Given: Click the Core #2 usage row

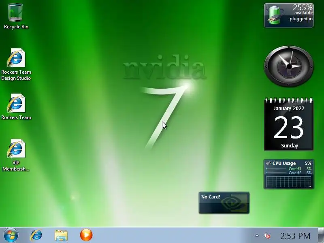Looking at the screenshot, I should click(289, 173).
